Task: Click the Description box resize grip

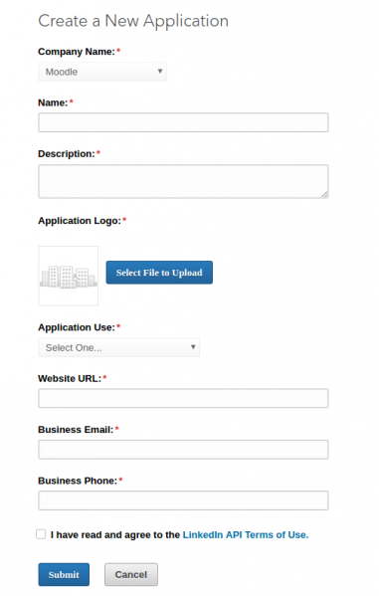Action: point(324,194)
